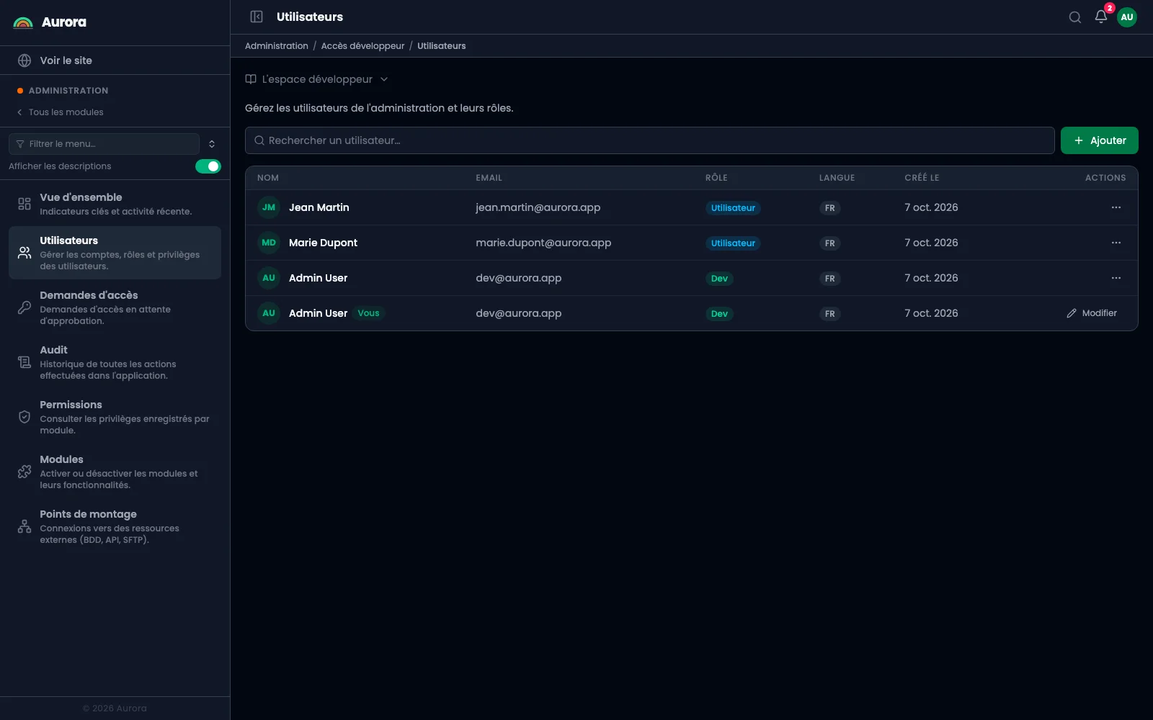This screenshot has height=720, width=1153.
Task: Click the MD avatar of Marie Dupont
Action: (x=269, y=243)
